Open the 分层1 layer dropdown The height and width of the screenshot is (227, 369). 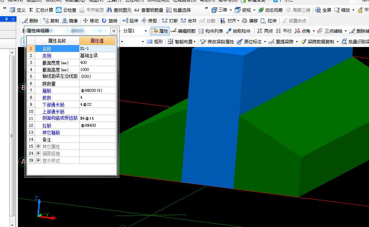coord(146,31)
